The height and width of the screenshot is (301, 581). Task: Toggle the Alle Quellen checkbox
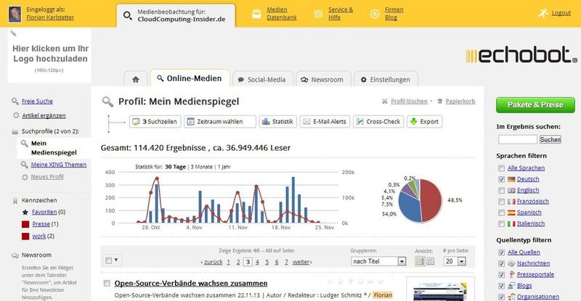[501, 252]
